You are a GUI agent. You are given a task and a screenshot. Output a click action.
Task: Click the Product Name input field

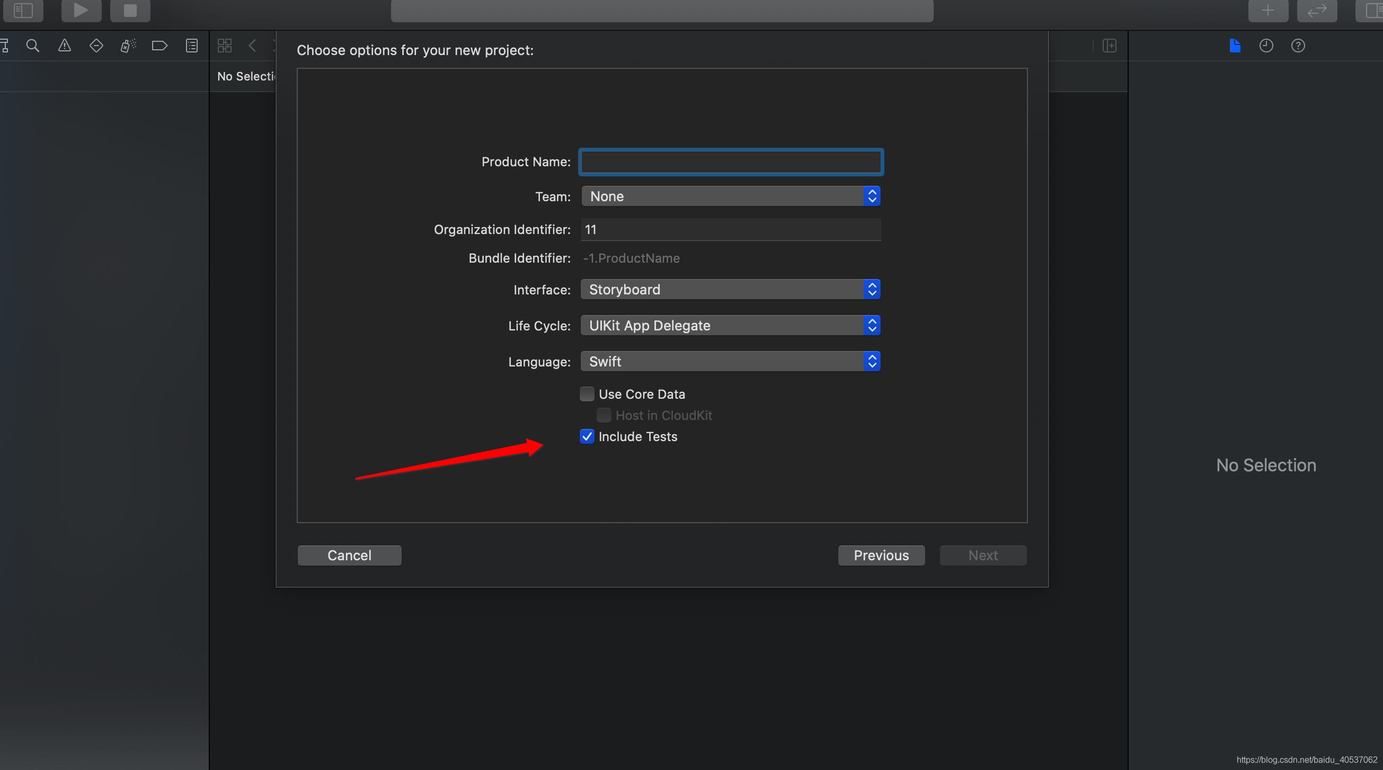click(x=730, y=161)
